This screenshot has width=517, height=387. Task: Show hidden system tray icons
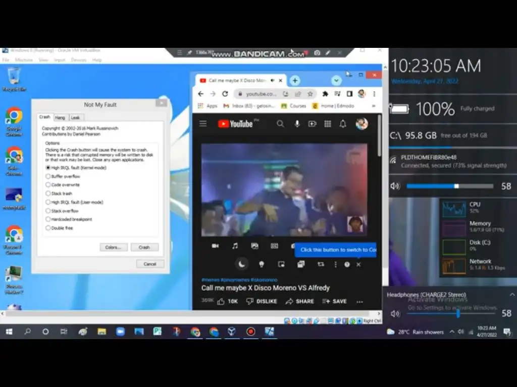452,332
